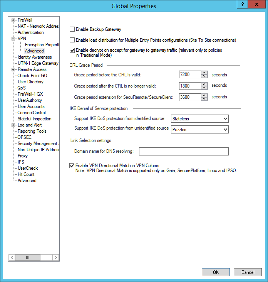The image size is (268, 282).
Task: Select Encryption Properties under VPN
Action: coord(42,45)
